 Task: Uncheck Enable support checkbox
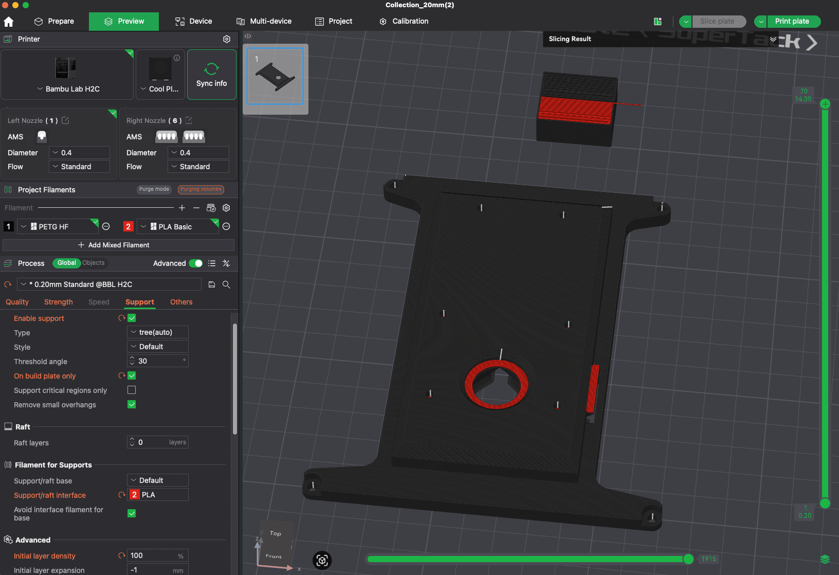point(132,318)
